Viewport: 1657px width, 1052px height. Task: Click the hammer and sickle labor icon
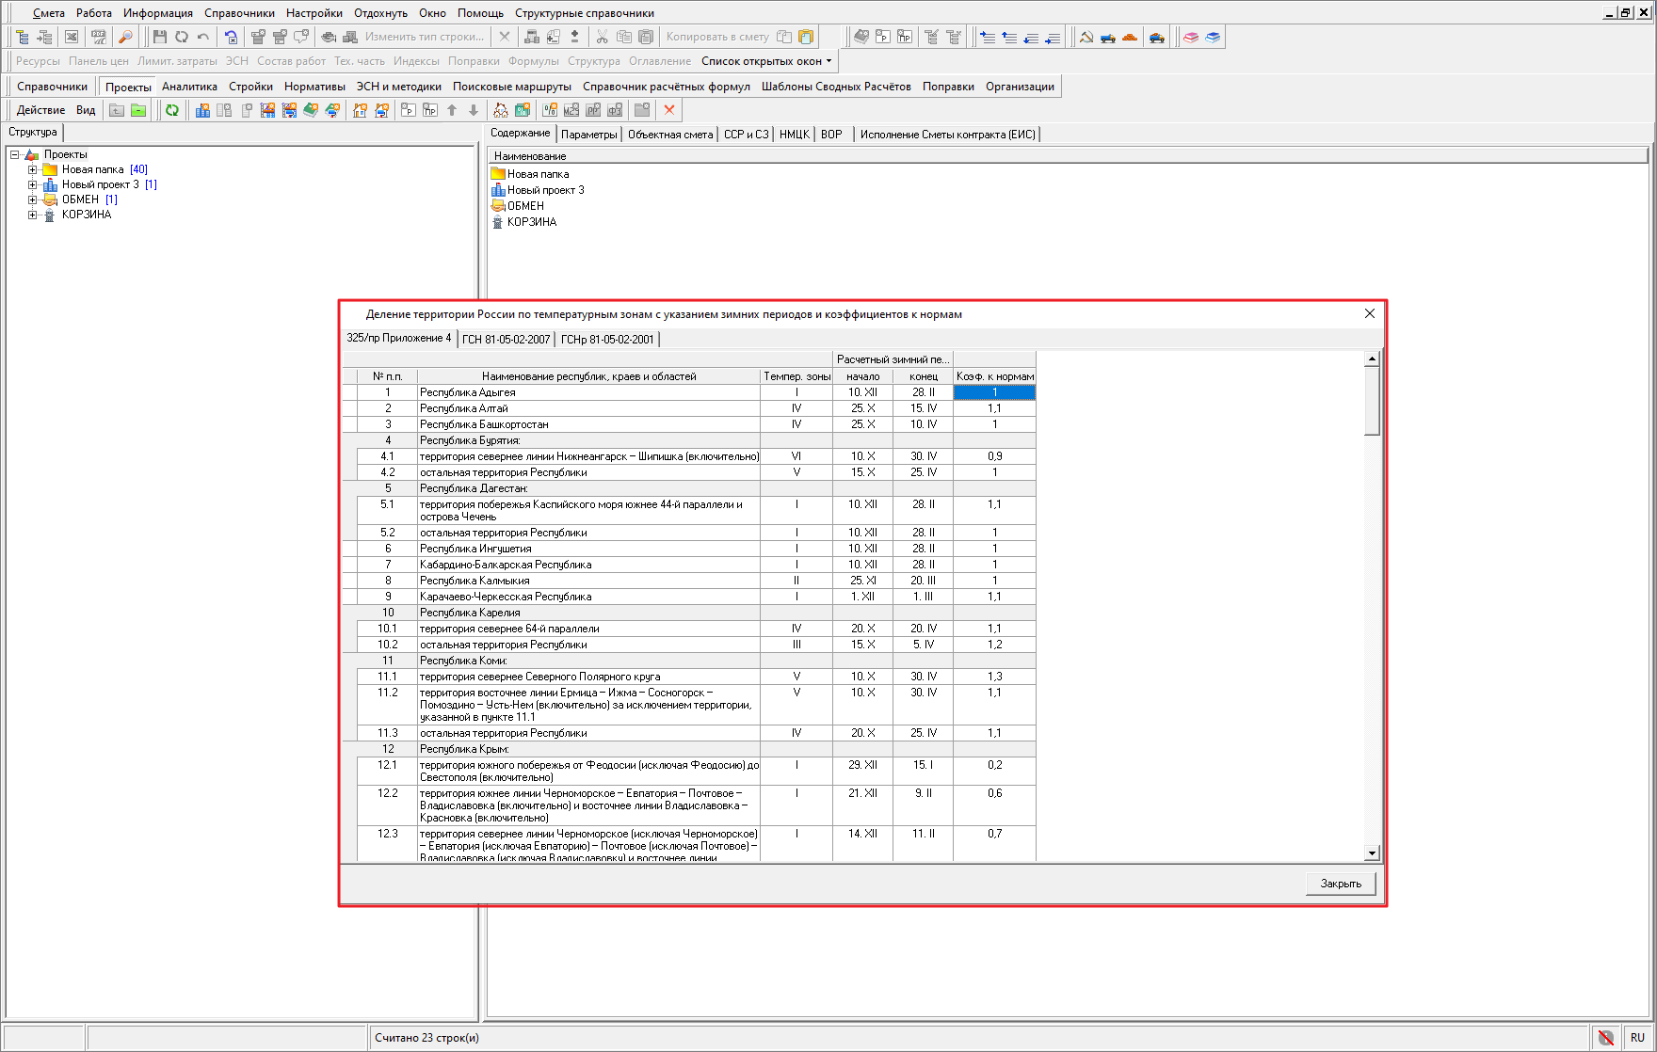pyautogui.click(x=1086, y=37)
